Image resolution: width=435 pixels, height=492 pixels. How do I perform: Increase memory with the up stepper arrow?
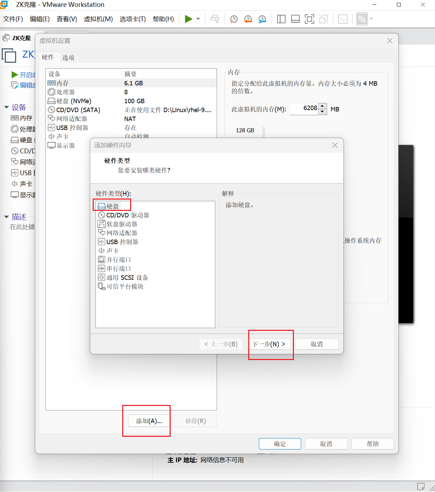[x=322, y=106]
